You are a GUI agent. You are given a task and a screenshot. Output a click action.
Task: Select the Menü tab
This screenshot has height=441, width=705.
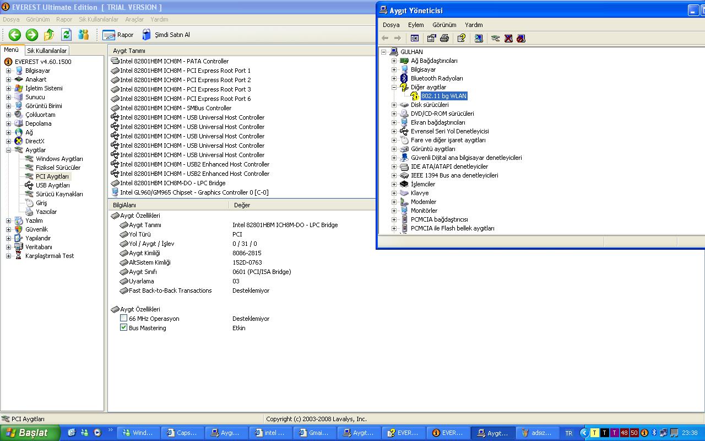[12, 50]
